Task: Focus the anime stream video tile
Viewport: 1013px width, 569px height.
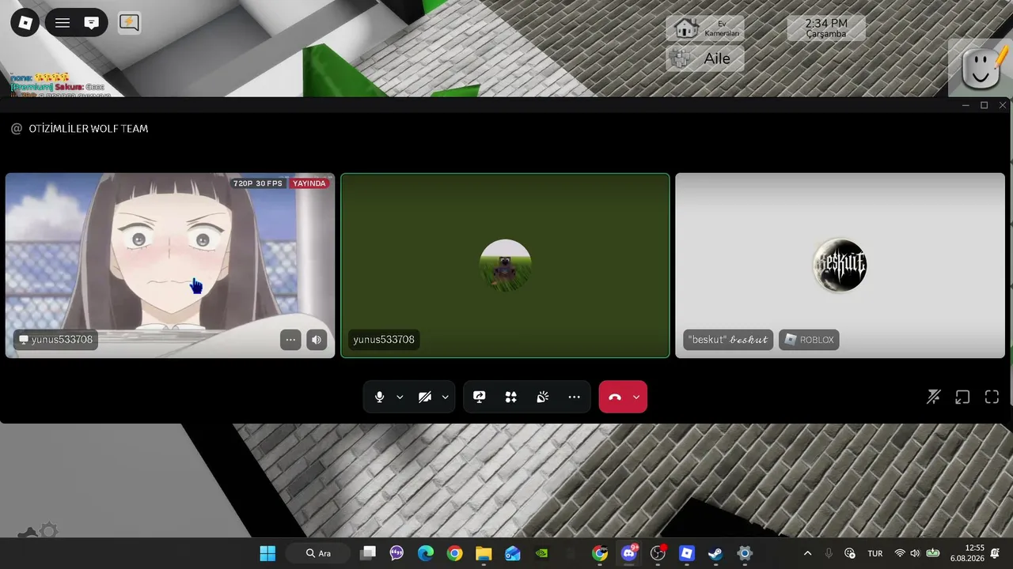Action: coord(170,266)
